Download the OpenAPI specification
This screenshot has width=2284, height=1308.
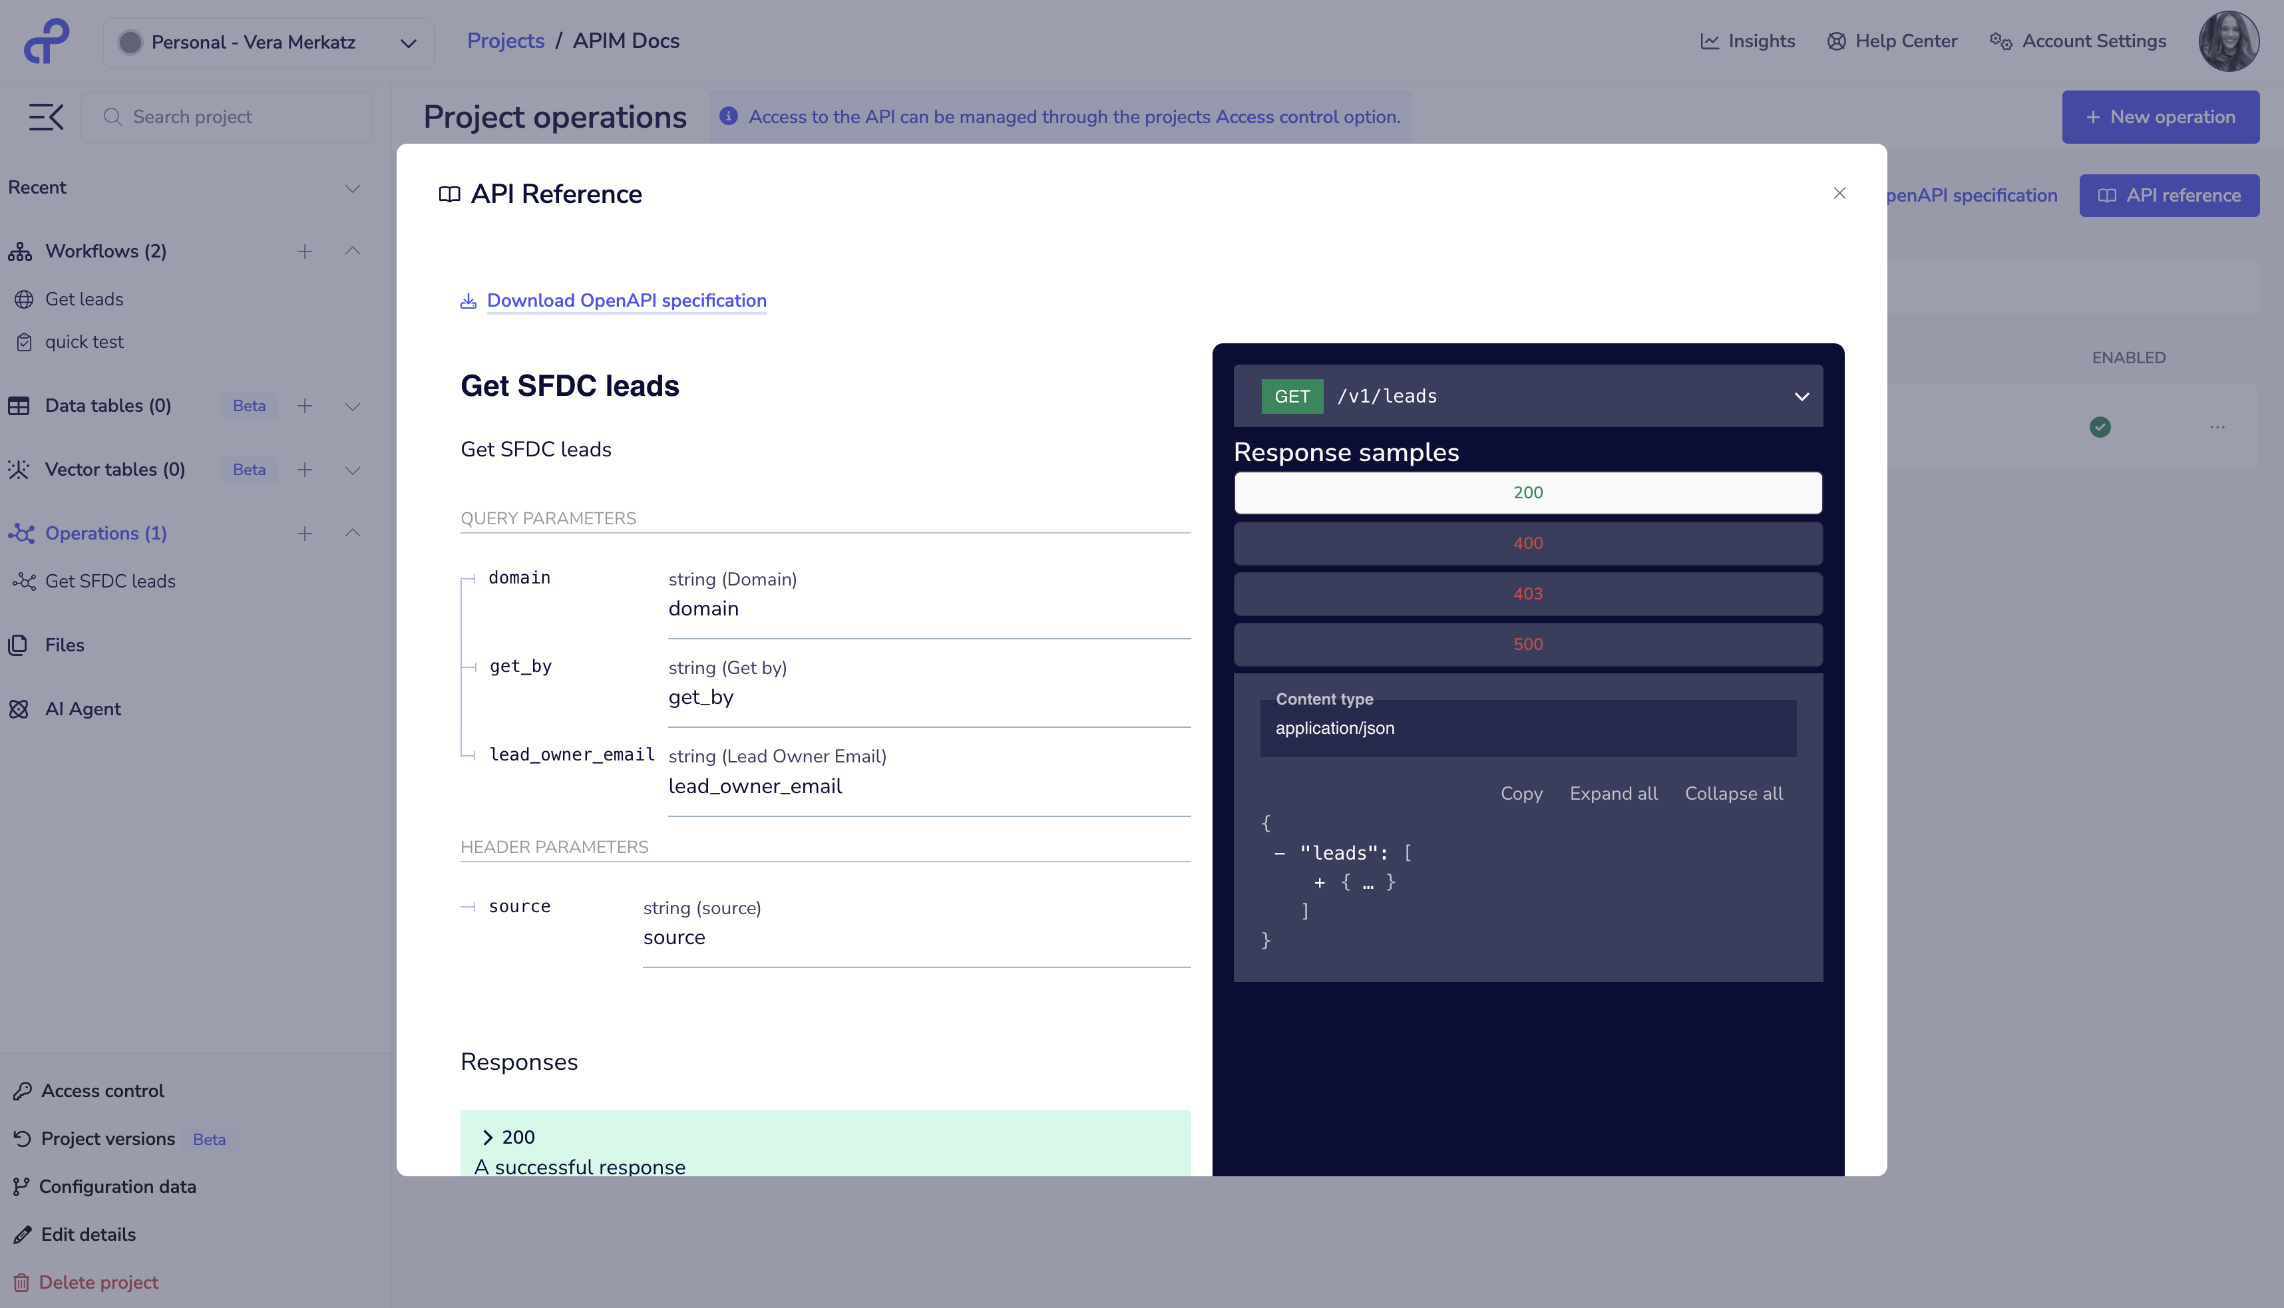pyautogui.click(x=626, y=300)
